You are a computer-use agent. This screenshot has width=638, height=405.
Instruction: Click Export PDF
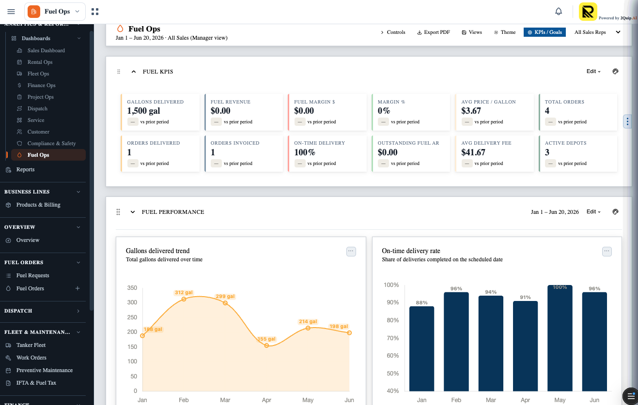tap(433, 32)
